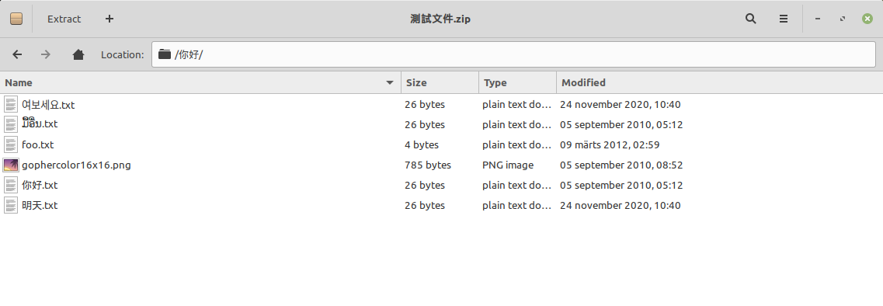Viewport: 883px width, 306px height.
Task: Select the file 여보세요.txt
Action: click(48, 104)
